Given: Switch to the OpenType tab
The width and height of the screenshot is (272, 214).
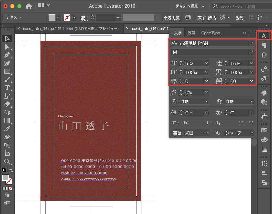Looking at the screenshot, I should 211,33.
